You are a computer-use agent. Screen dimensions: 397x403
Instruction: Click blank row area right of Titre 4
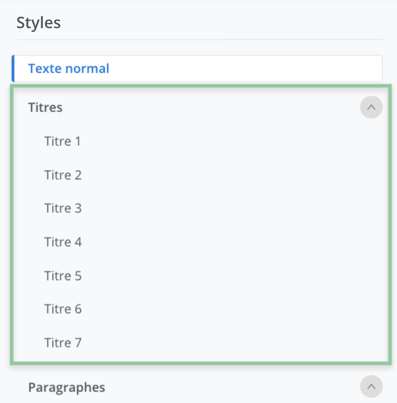[x=231, y=242]
